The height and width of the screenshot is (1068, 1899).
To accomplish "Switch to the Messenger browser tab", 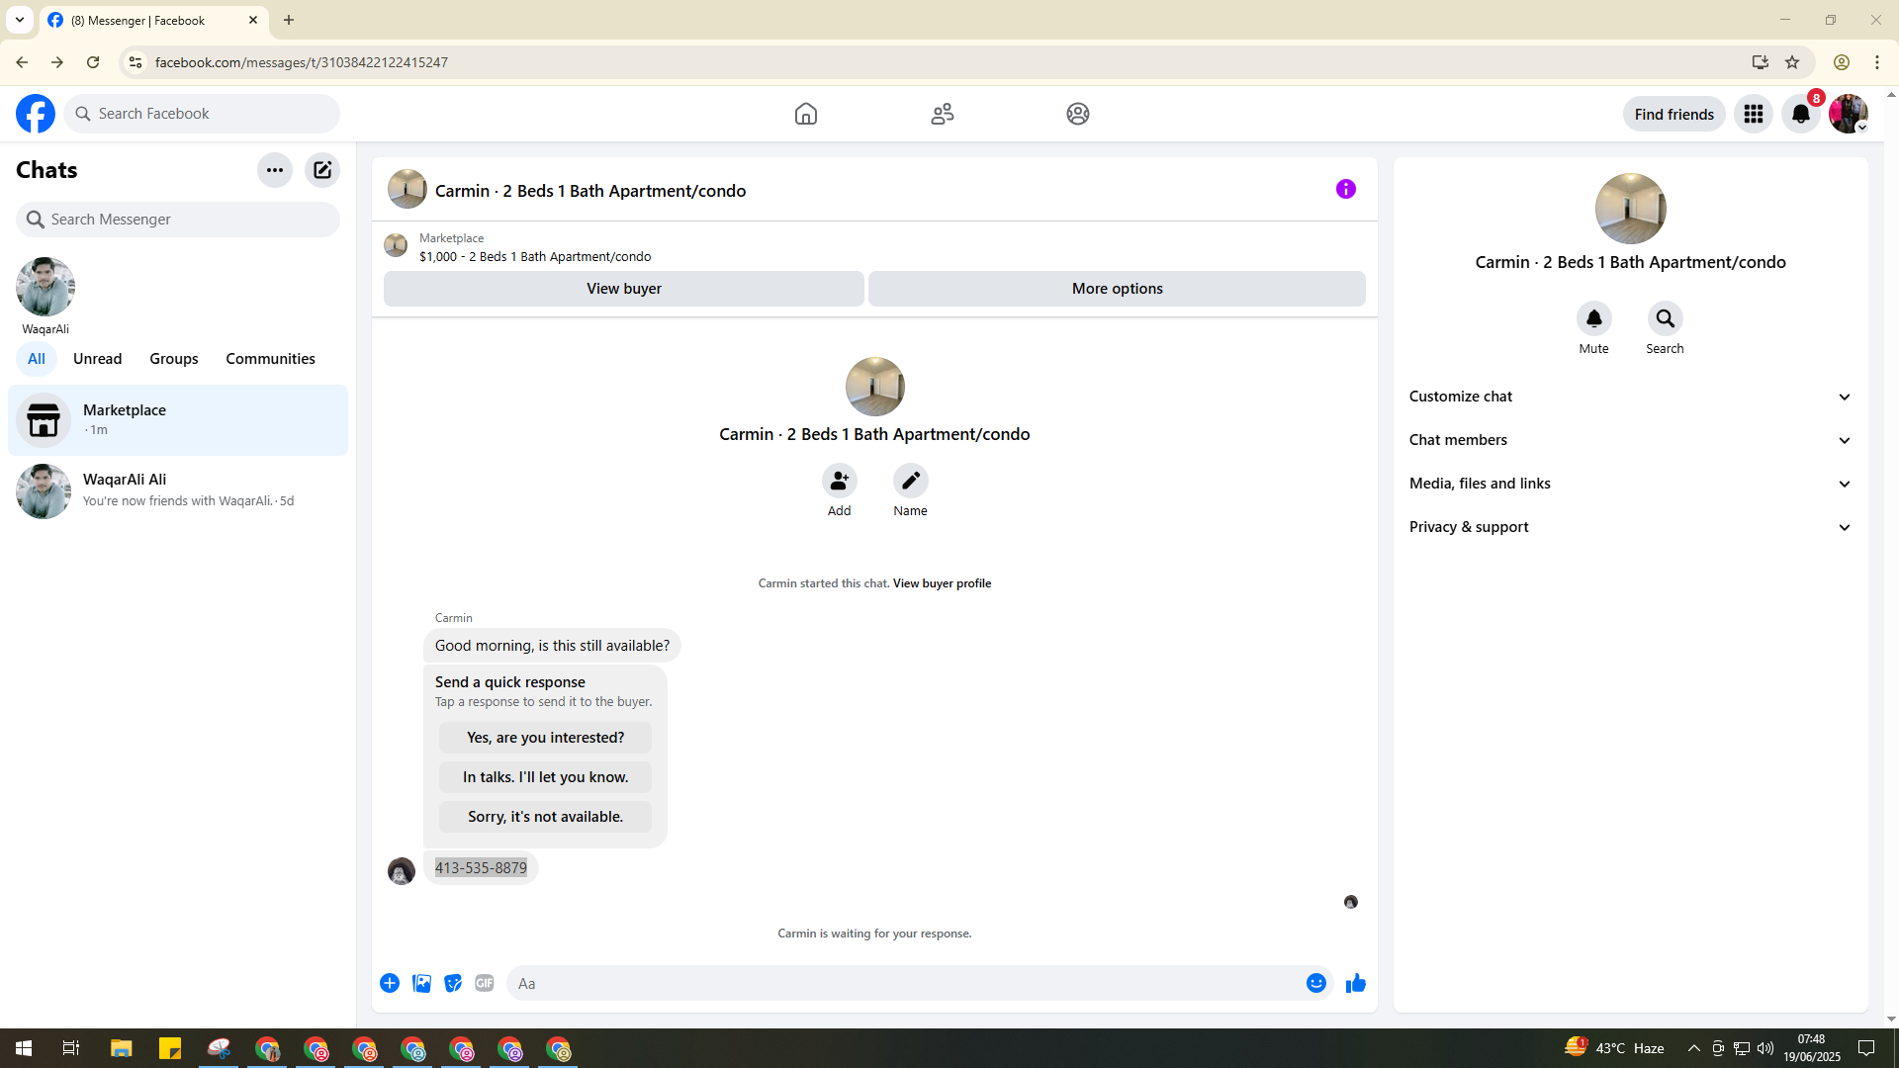I will [153, 20].
